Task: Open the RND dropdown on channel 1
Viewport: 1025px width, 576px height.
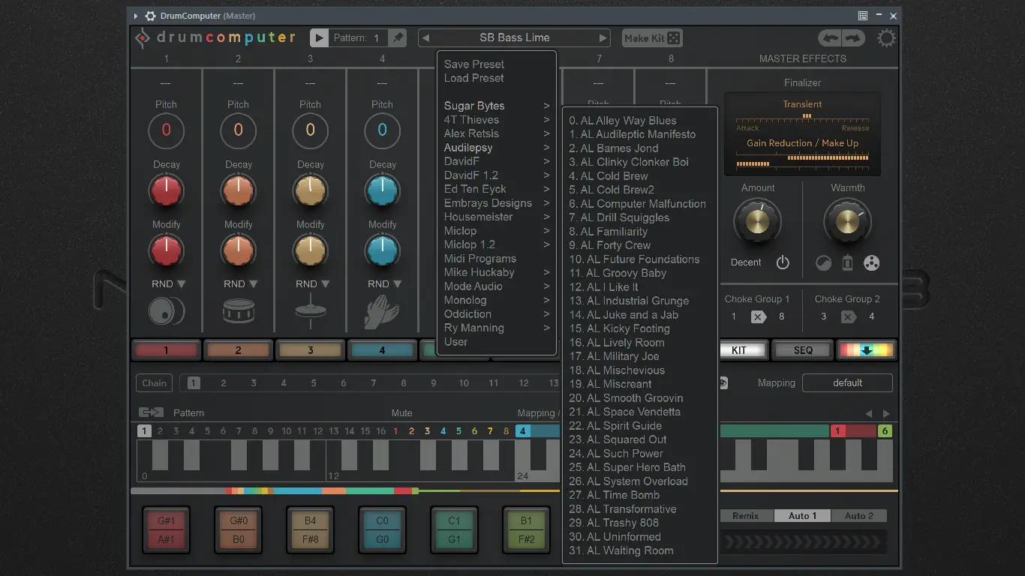Action: click(x=168, y=284)
